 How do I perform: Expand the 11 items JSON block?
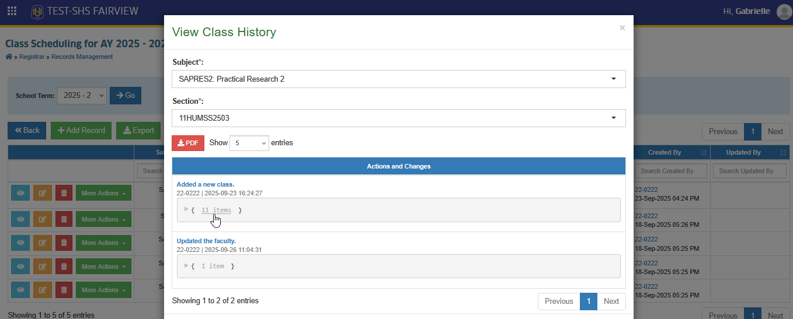pyautogui.click(x=186, y=209)
